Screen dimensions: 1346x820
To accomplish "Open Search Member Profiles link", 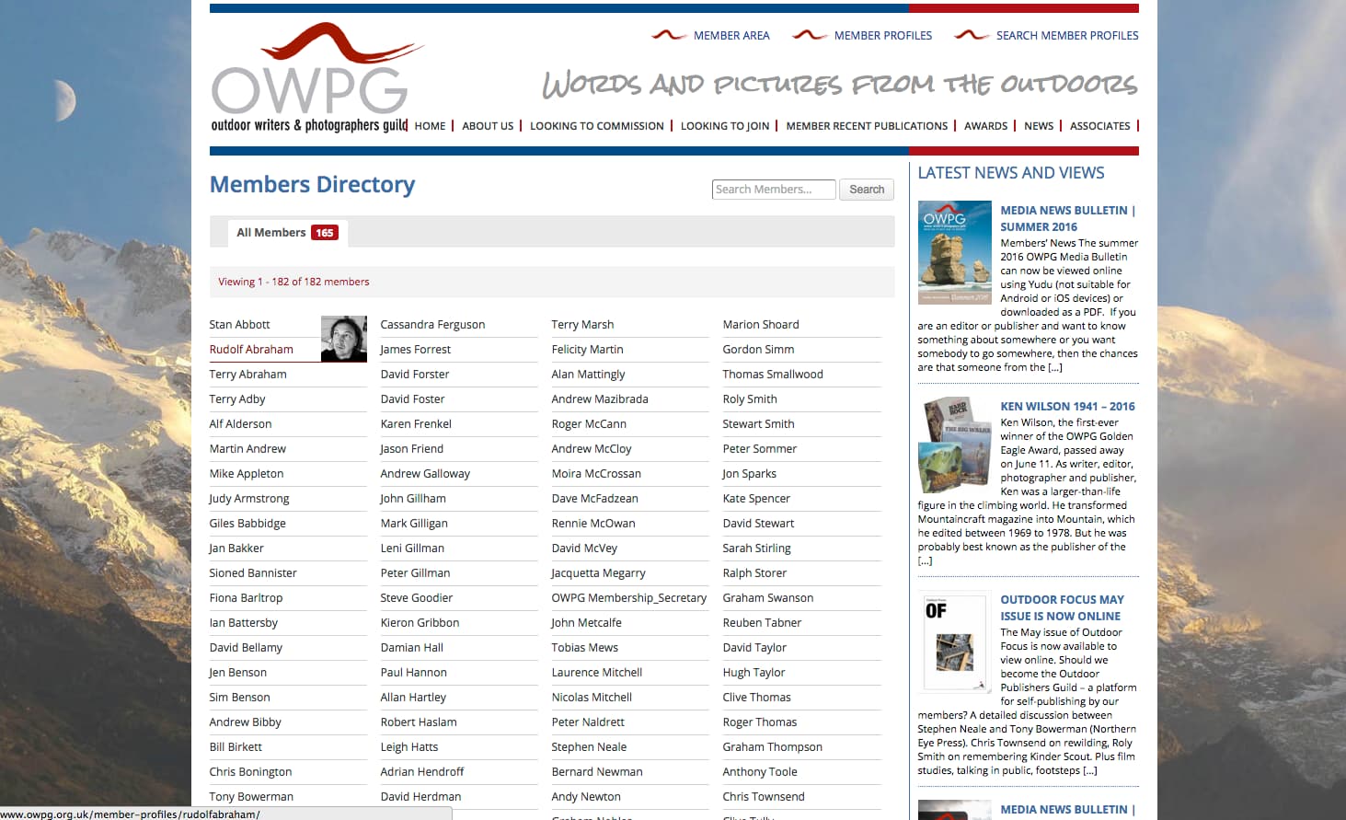I will coord(1066,36).
